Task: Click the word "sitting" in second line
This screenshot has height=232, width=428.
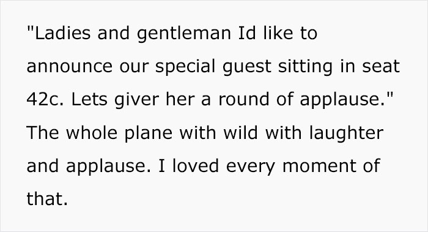Action: pyautogui.click(x=306, y=67)
